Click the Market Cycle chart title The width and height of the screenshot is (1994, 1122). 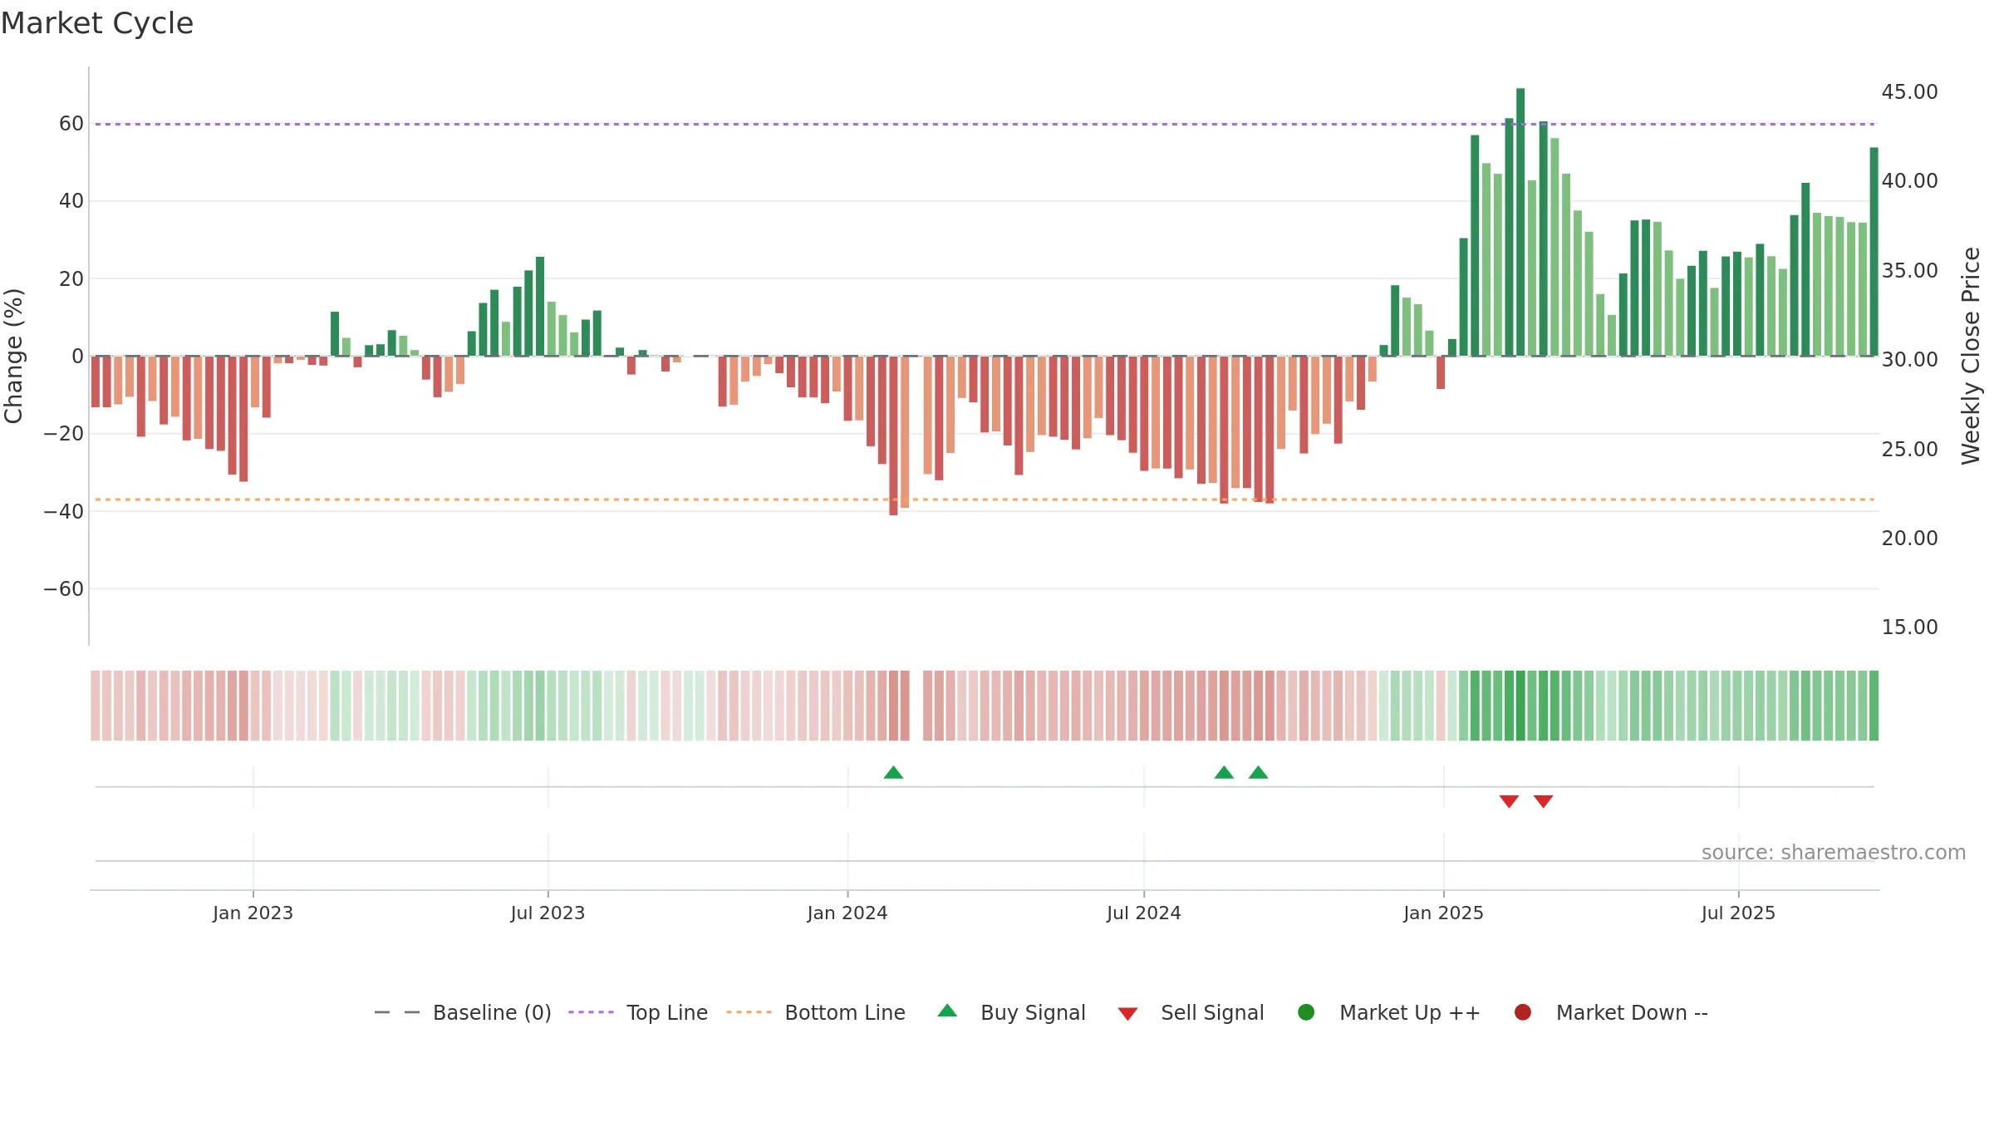point(97,23)
